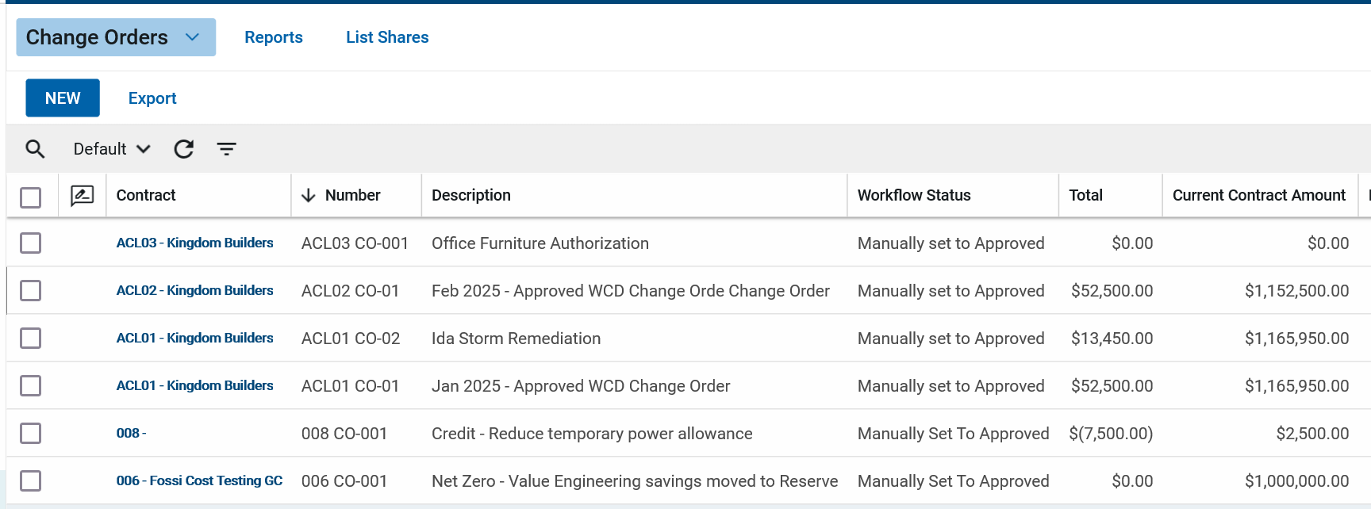Click the signature column header icon

coord(83,196)
